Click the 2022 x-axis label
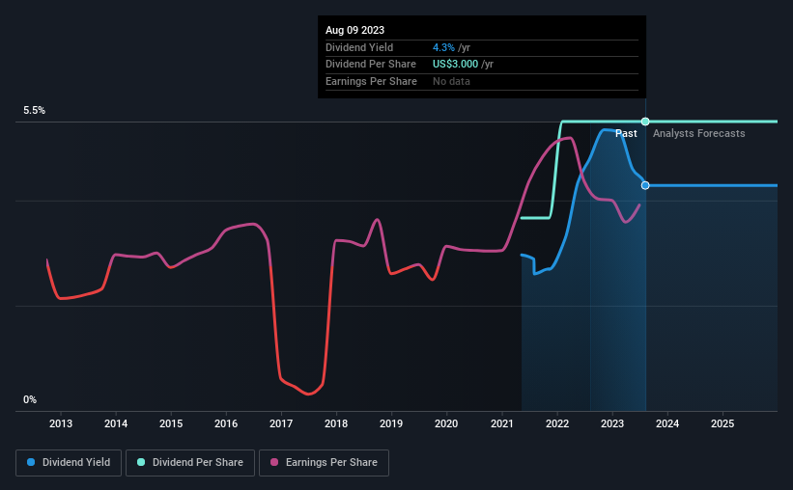The width and height of the screenshot is (793, 490). pos(556,423)
